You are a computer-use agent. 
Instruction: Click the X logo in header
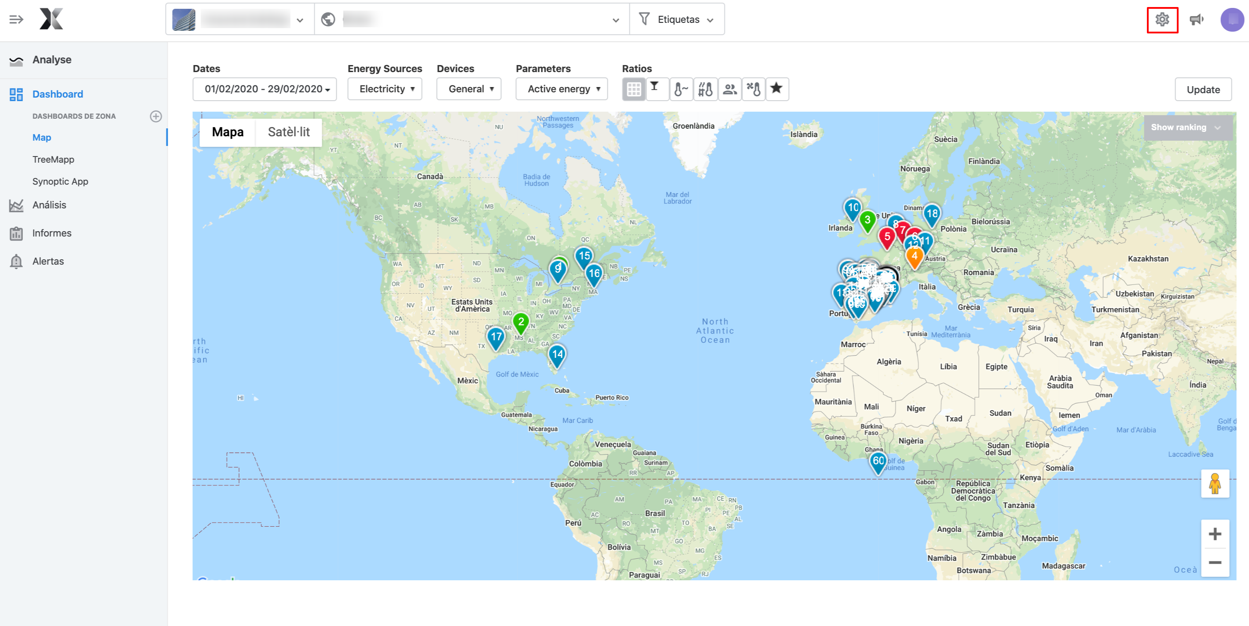point(51,19)
